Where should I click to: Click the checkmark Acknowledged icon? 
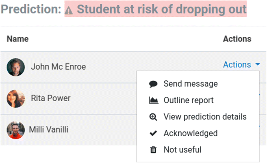pyautogui.click(x=153, y=133)
